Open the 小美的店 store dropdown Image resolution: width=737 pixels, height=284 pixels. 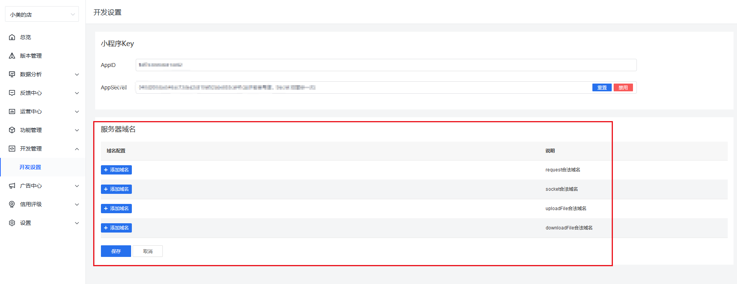click(x=42, y=14)
